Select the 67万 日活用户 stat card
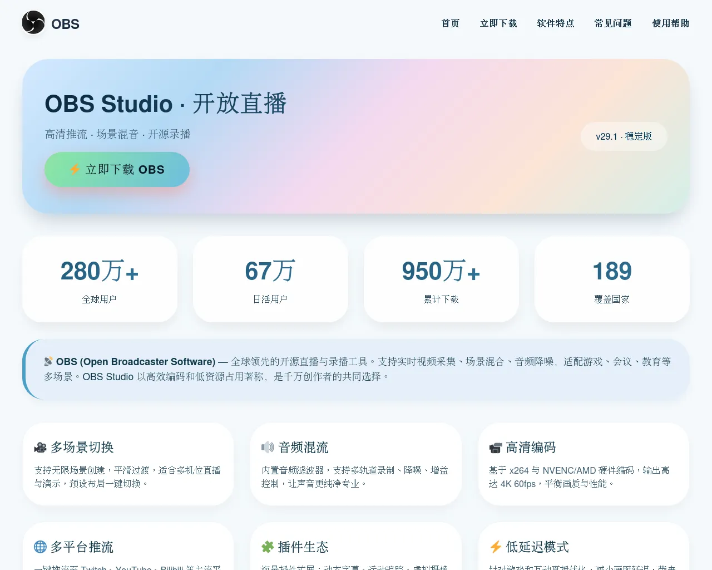 pos(270,279)
